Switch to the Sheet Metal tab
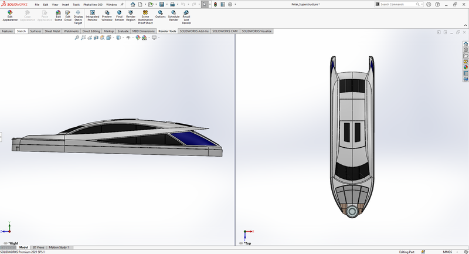469x254 pixels. click(x=52, y=31)
